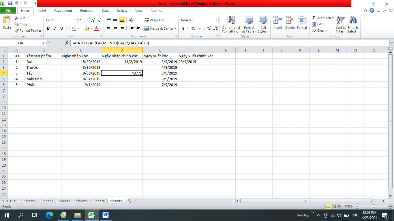Open Word from the taskbar
This screenshot has width=394, height=221.
click(106, 215)
